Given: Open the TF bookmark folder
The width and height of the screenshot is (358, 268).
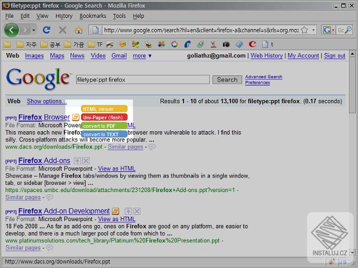Looking at the screenshot, I should [95, 45].
